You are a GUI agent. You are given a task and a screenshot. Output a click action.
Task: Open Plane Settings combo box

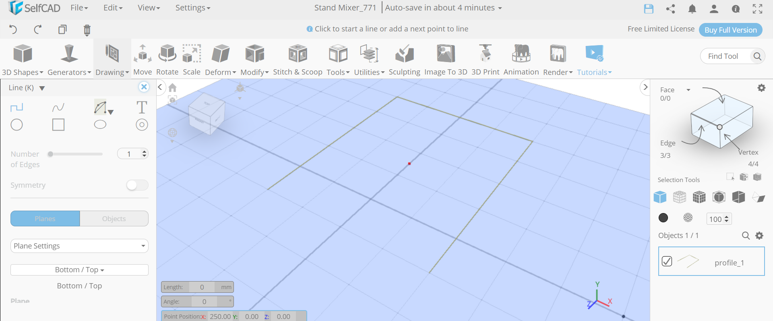[79, 246]
